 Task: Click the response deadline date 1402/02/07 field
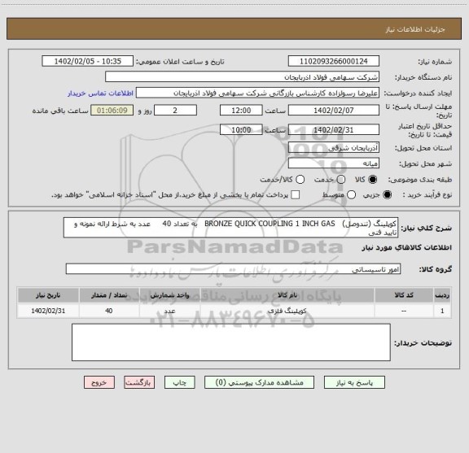pyautogui.click(x=334, y=111)
